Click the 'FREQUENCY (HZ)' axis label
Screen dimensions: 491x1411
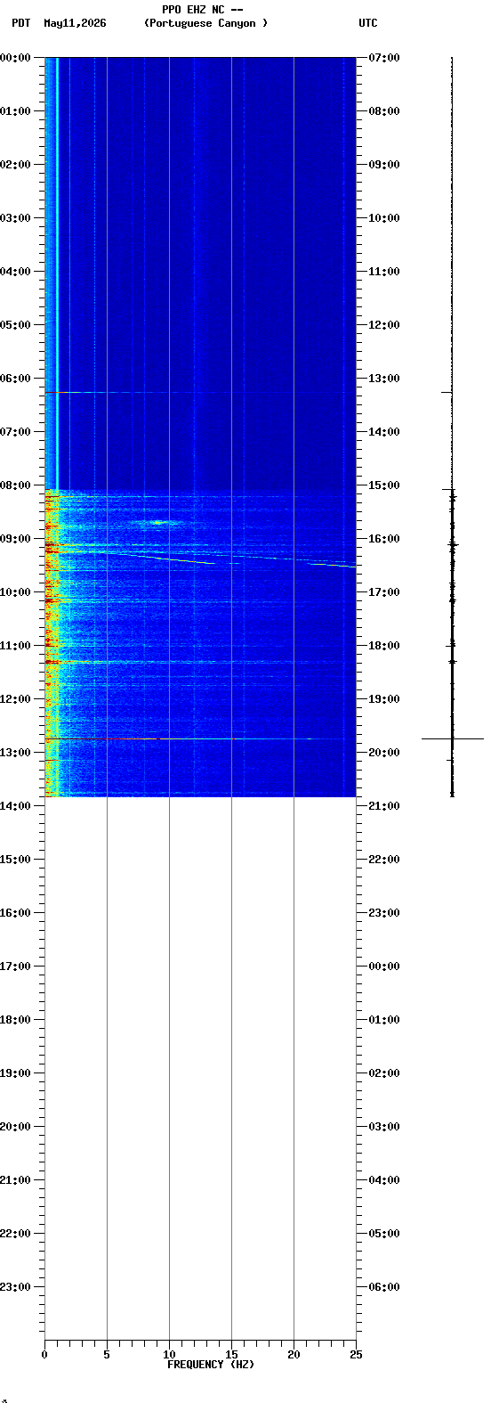coord(211,1365)
